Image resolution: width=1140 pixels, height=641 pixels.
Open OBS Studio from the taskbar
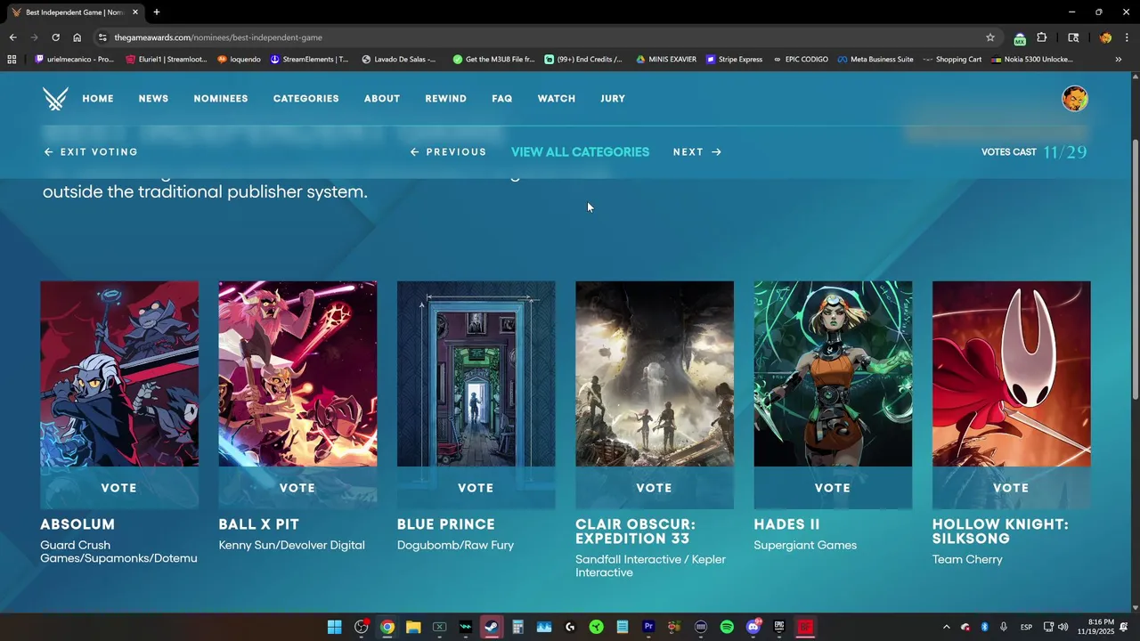361,627
